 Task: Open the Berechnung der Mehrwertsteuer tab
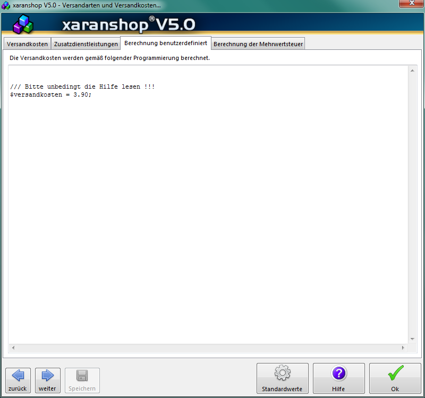[x=258, y=44]
